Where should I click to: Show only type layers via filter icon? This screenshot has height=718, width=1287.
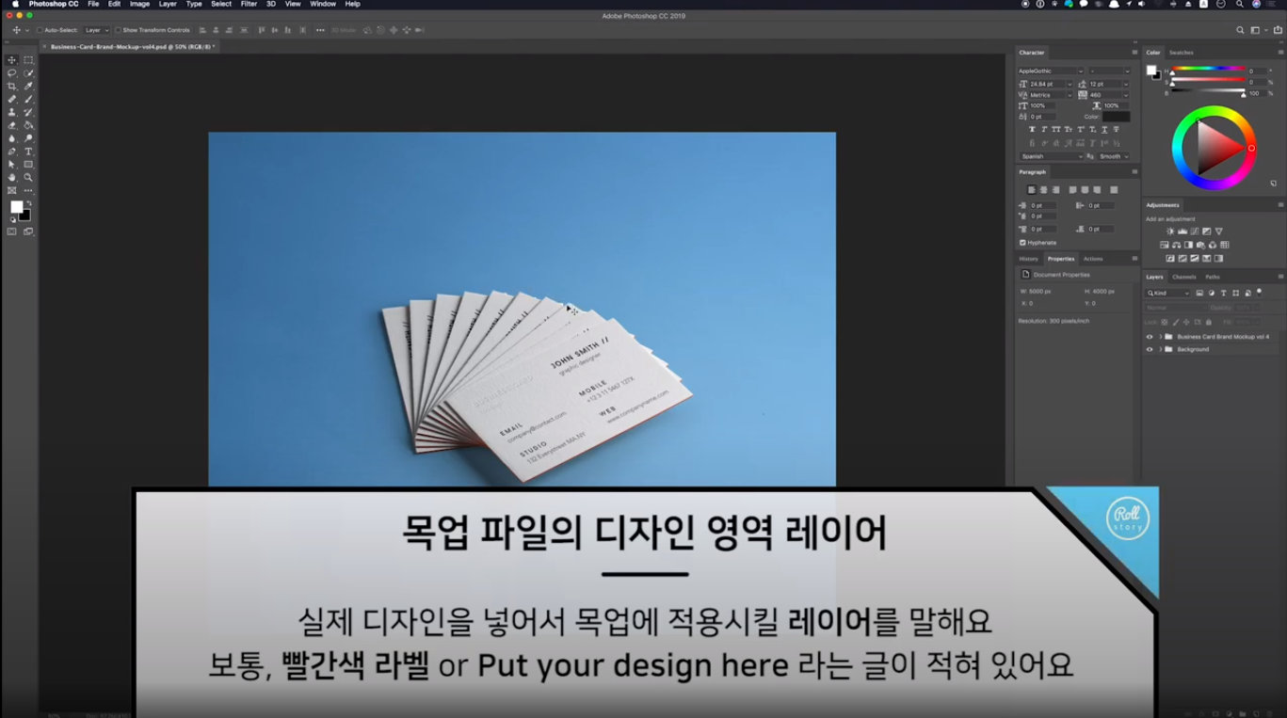pos(1224,293)
